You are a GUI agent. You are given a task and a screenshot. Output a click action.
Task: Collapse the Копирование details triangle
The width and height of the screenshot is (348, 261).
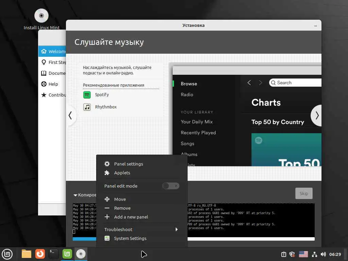click(75, 195)
